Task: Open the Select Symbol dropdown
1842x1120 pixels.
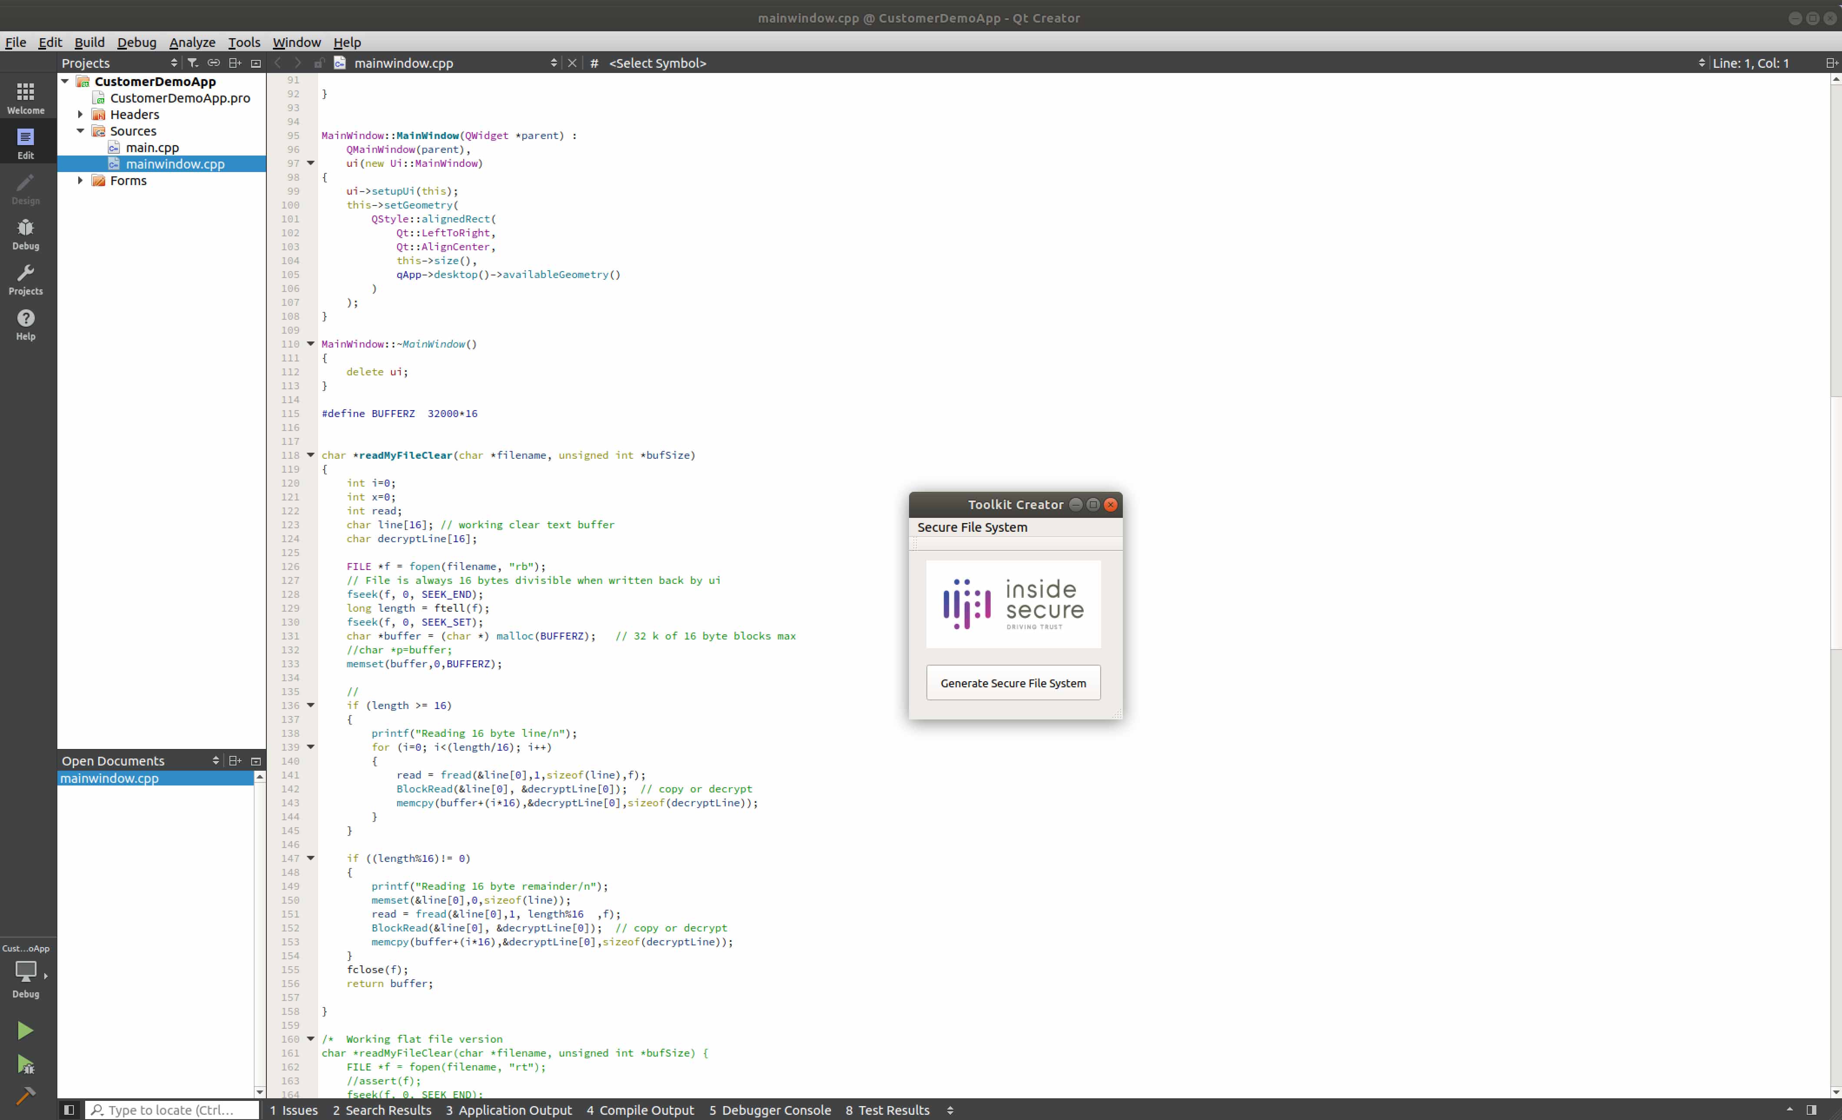Action: coord(658,63)
